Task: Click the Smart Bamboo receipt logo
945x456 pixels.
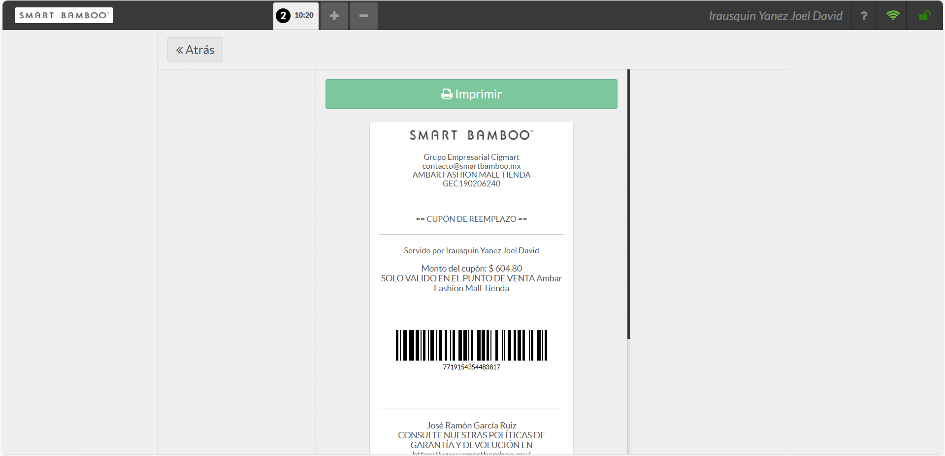Action: tap(471, 135)
